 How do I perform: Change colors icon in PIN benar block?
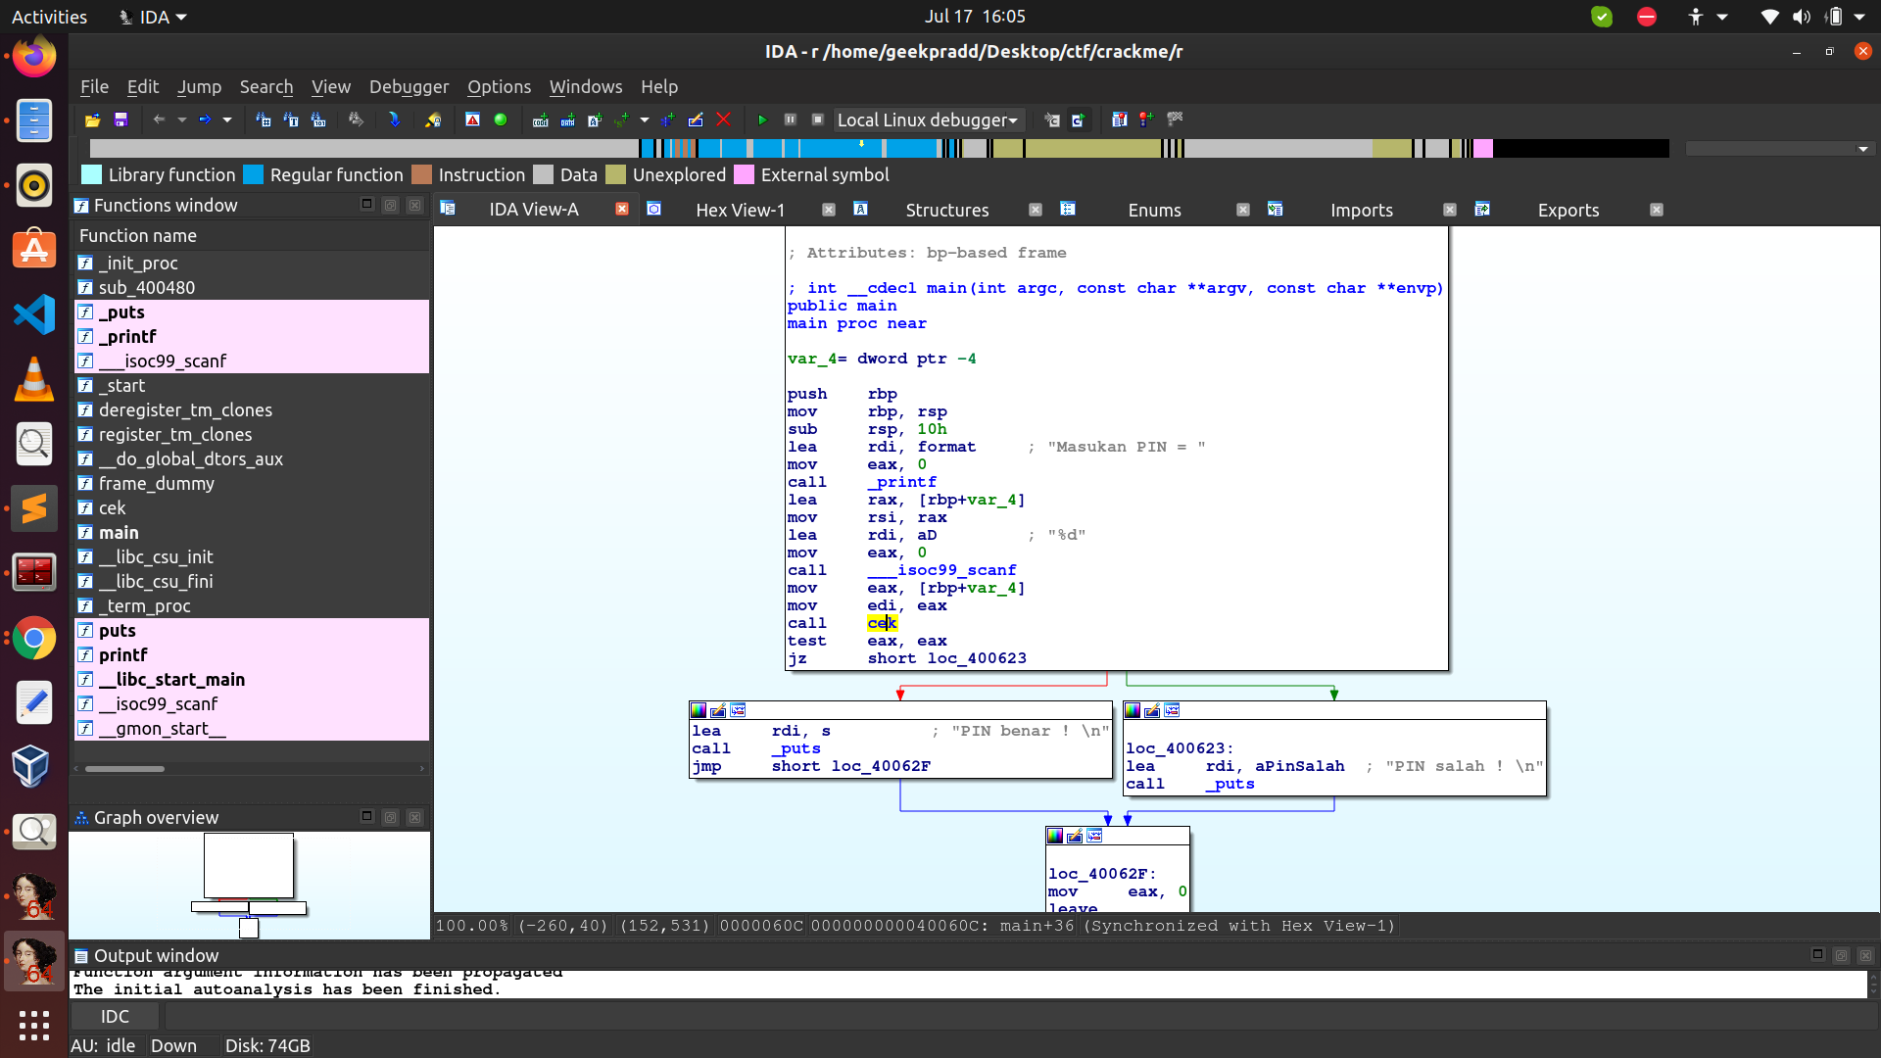pos(699,710)
